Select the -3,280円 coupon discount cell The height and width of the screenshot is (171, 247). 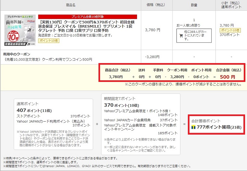coord(152,57)
